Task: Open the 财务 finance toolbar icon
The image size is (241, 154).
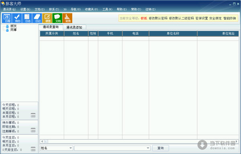Action: pyautogui.click(x=67, y=18)
